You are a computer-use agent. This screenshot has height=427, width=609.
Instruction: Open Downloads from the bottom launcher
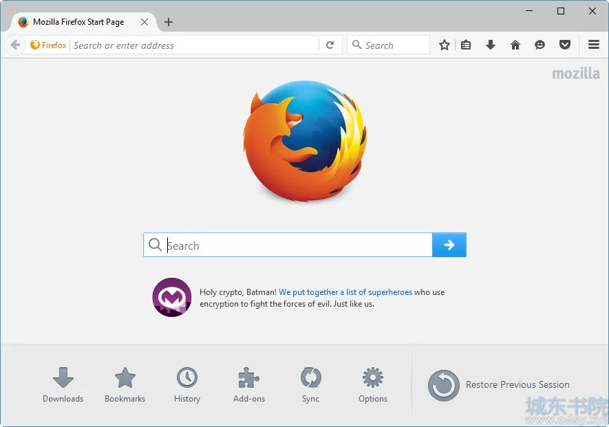[63, 385]
